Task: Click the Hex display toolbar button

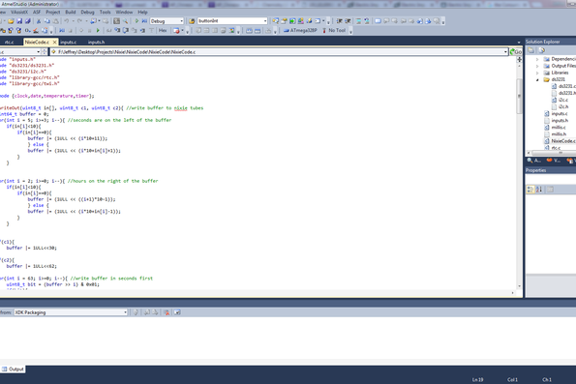Action: 163,31
